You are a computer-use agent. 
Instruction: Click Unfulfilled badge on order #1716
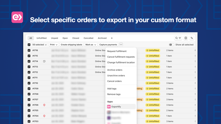[x=153, y=50]
